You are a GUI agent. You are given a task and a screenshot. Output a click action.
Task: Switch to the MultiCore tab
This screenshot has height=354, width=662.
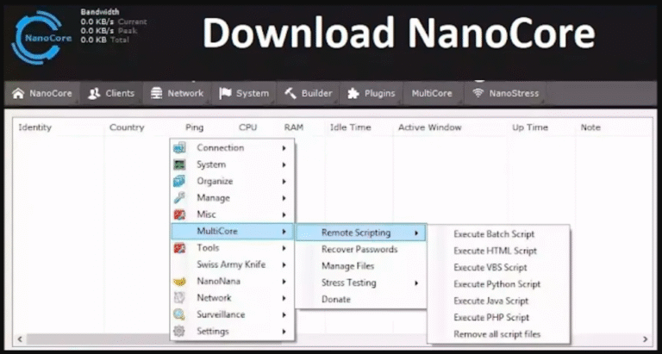click(432, 94)
